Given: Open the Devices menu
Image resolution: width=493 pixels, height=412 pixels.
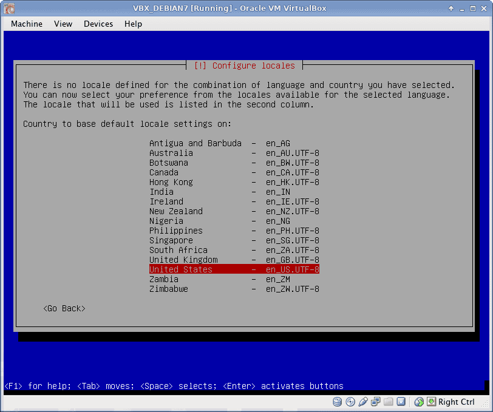Looking at the screenshot, I should coord(98,24).
